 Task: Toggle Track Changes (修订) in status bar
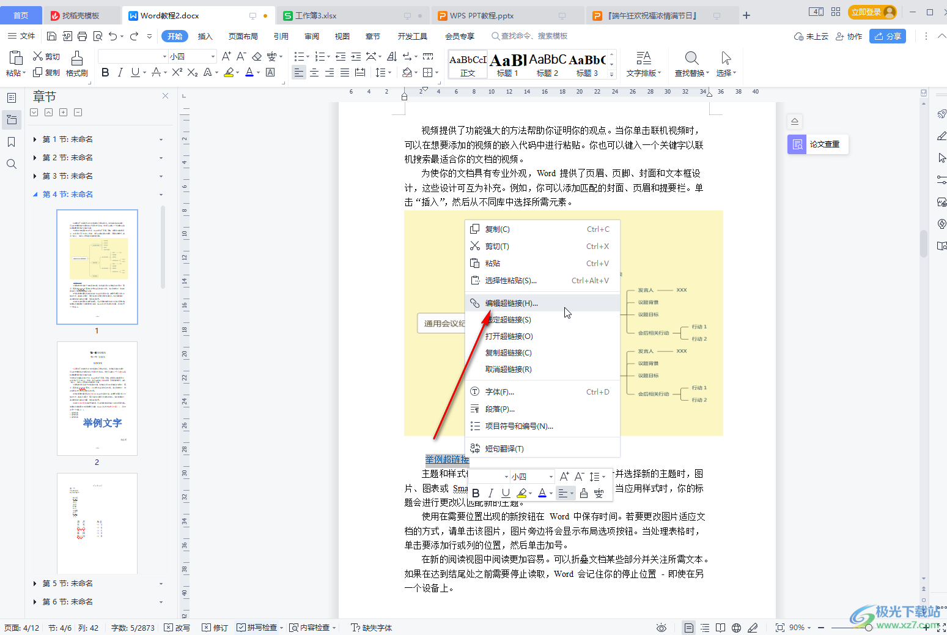215,628
